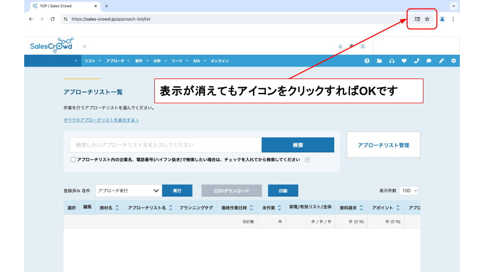The image size is (484, 272).
Task: Open the リスト menu
Action: (x=92, y=61)
